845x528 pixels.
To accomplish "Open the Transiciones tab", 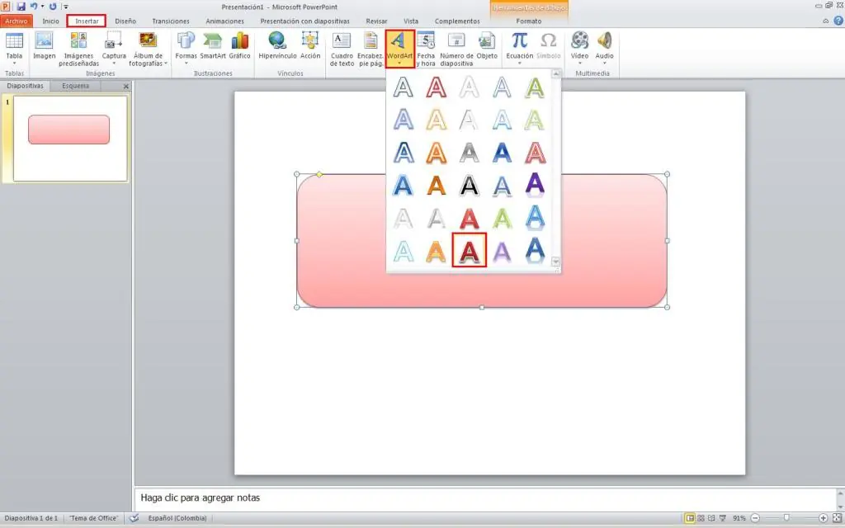I will (170, 21).
